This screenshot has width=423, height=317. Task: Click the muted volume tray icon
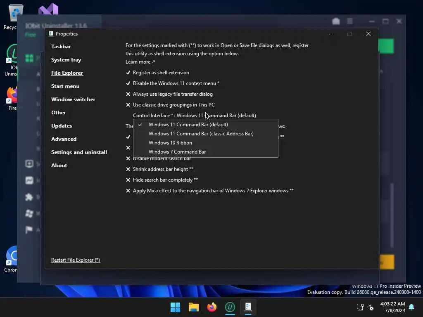click(x=371, y=307)
